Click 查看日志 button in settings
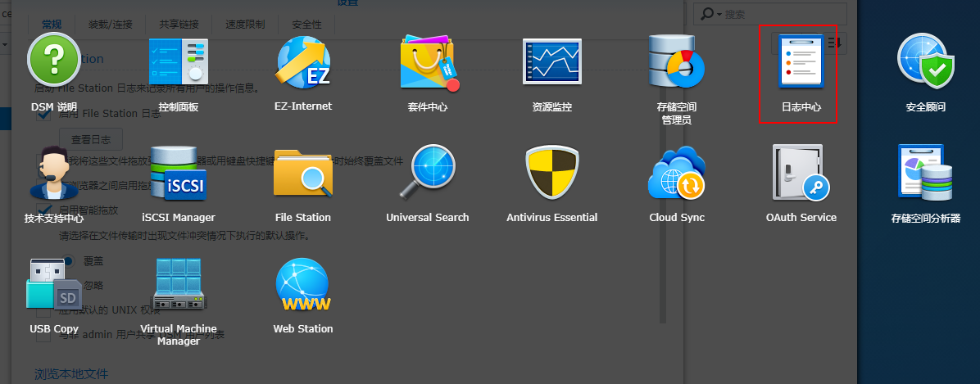 click(x=91, y=139)
